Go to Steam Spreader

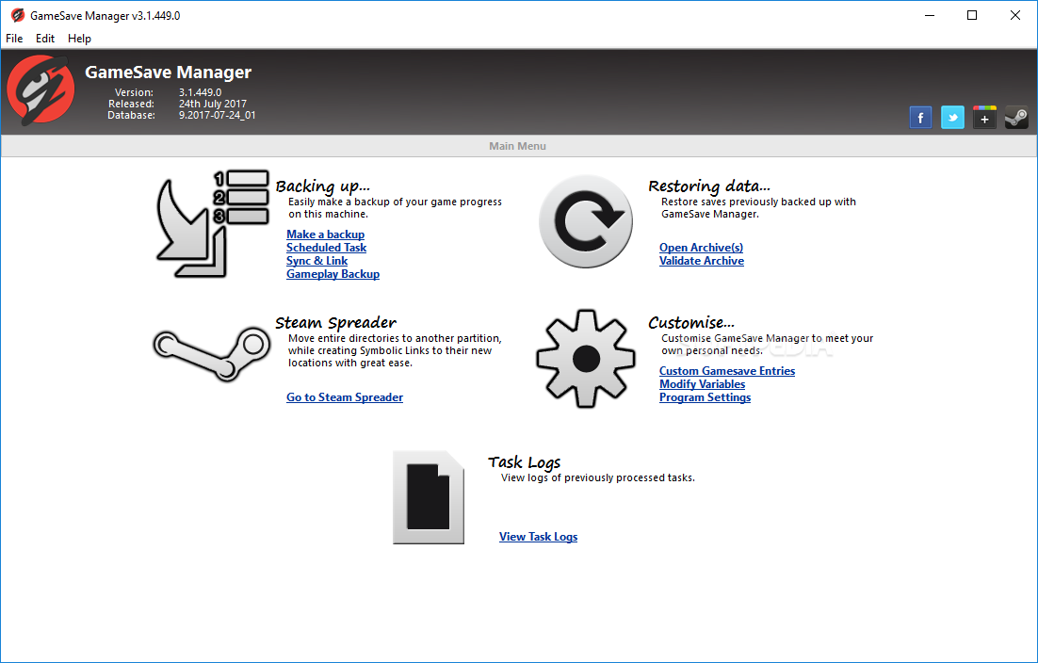point(345,396)
